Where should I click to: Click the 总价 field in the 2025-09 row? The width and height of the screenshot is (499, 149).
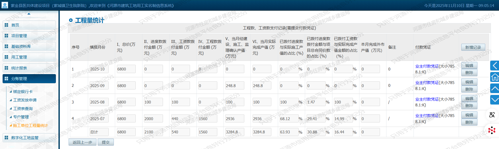(126, 86)
